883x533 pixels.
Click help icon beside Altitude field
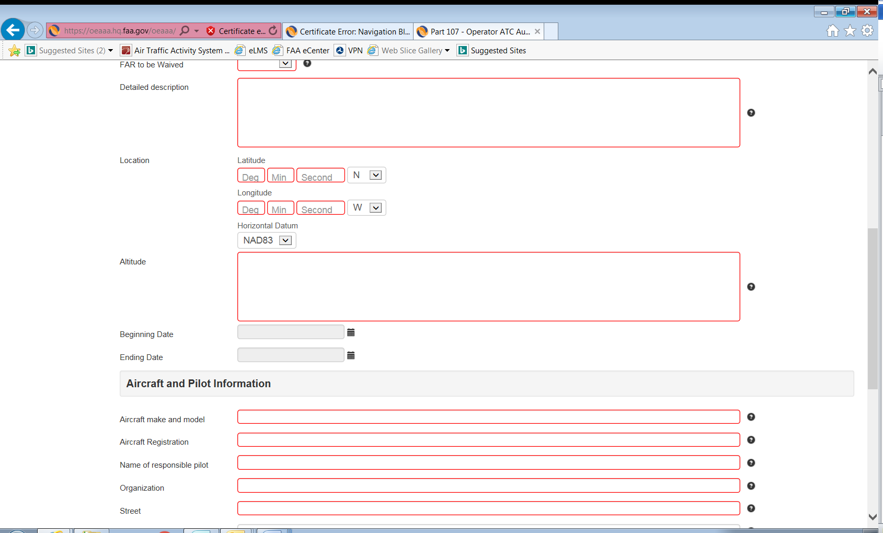pos(751,287)
